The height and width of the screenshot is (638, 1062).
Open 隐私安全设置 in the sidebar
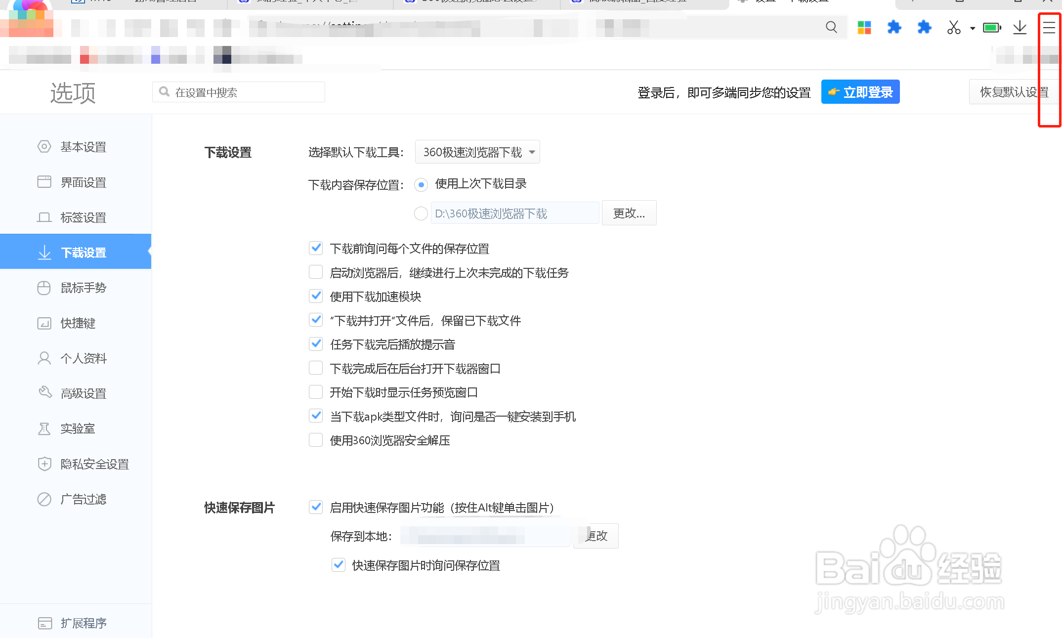pos(95,464)
